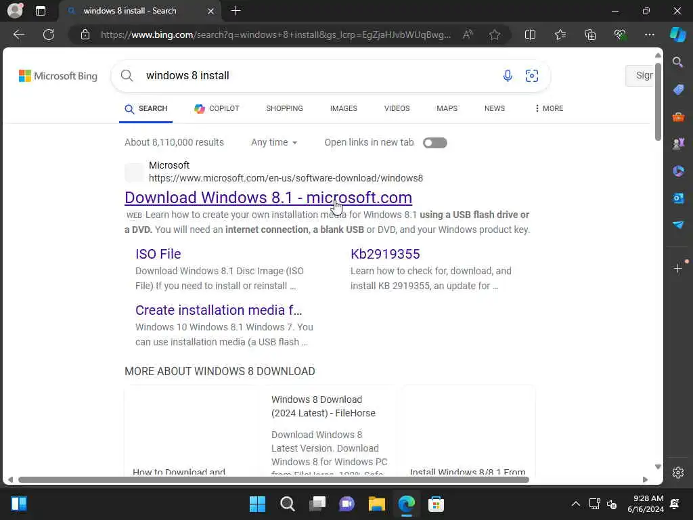Start voice search with microphone
This screenshot has height=520, width=693.
click(x=508, y=76)
